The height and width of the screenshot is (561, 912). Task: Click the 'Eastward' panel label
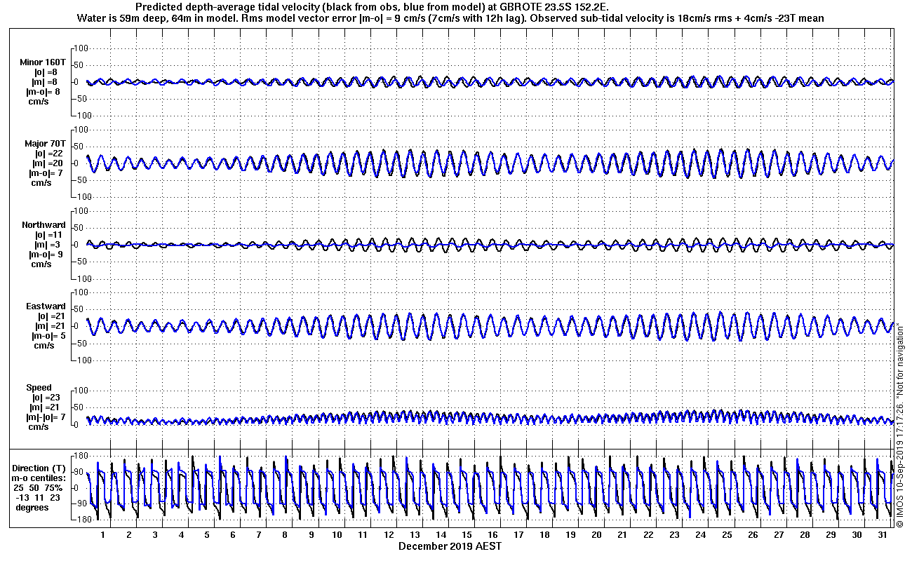click(x=46, y=306)
